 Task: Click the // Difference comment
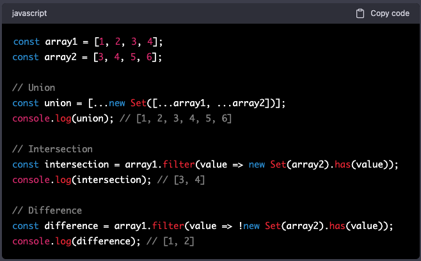click(47, 210)
